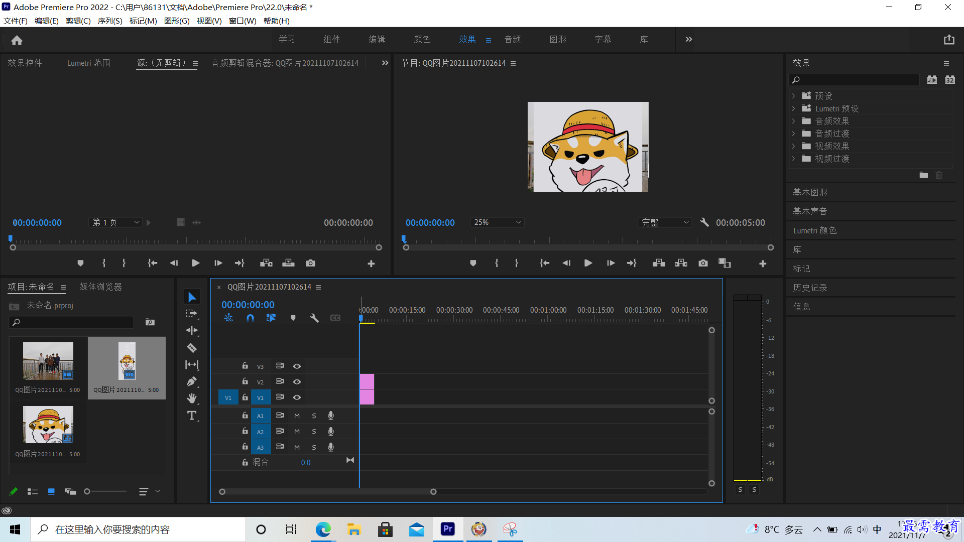Open the 效果控件 tab
The width and height of the screenshot is (964, 542).
tap(25, 63)
